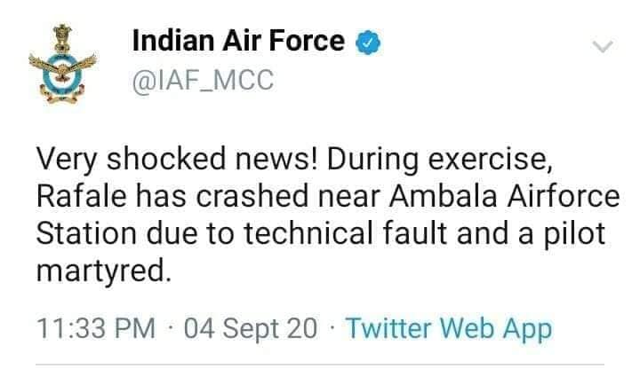Visit the @IAF_MCC handle profile
Image resolution: width=640 pixels, height=369 pixels.
click(x=203, y=80)
